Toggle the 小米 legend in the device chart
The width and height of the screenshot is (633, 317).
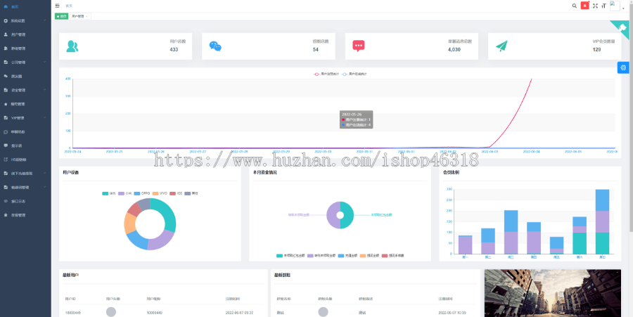(x=124, y=193)
